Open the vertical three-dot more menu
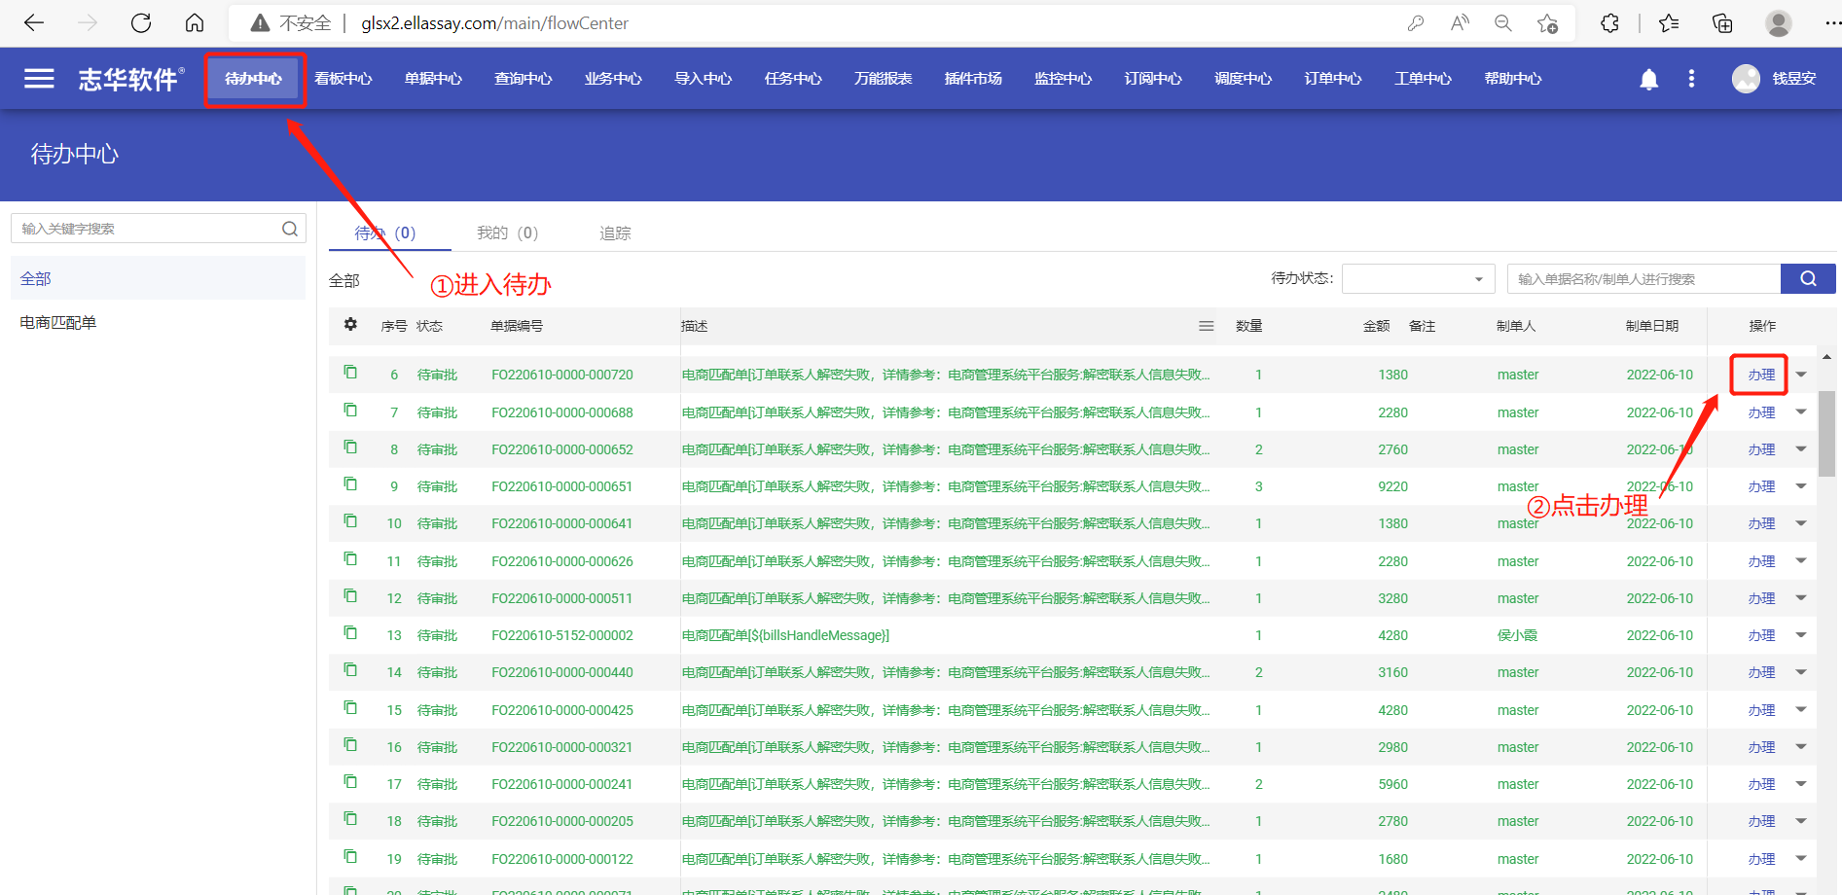This screenshot has width=1842, height=895. point(1691,79)
